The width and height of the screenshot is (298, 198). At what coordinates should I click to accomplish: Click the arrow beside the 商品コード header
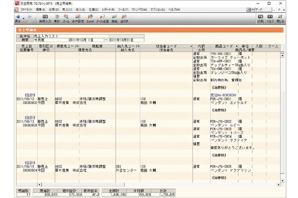click(237, 46)
